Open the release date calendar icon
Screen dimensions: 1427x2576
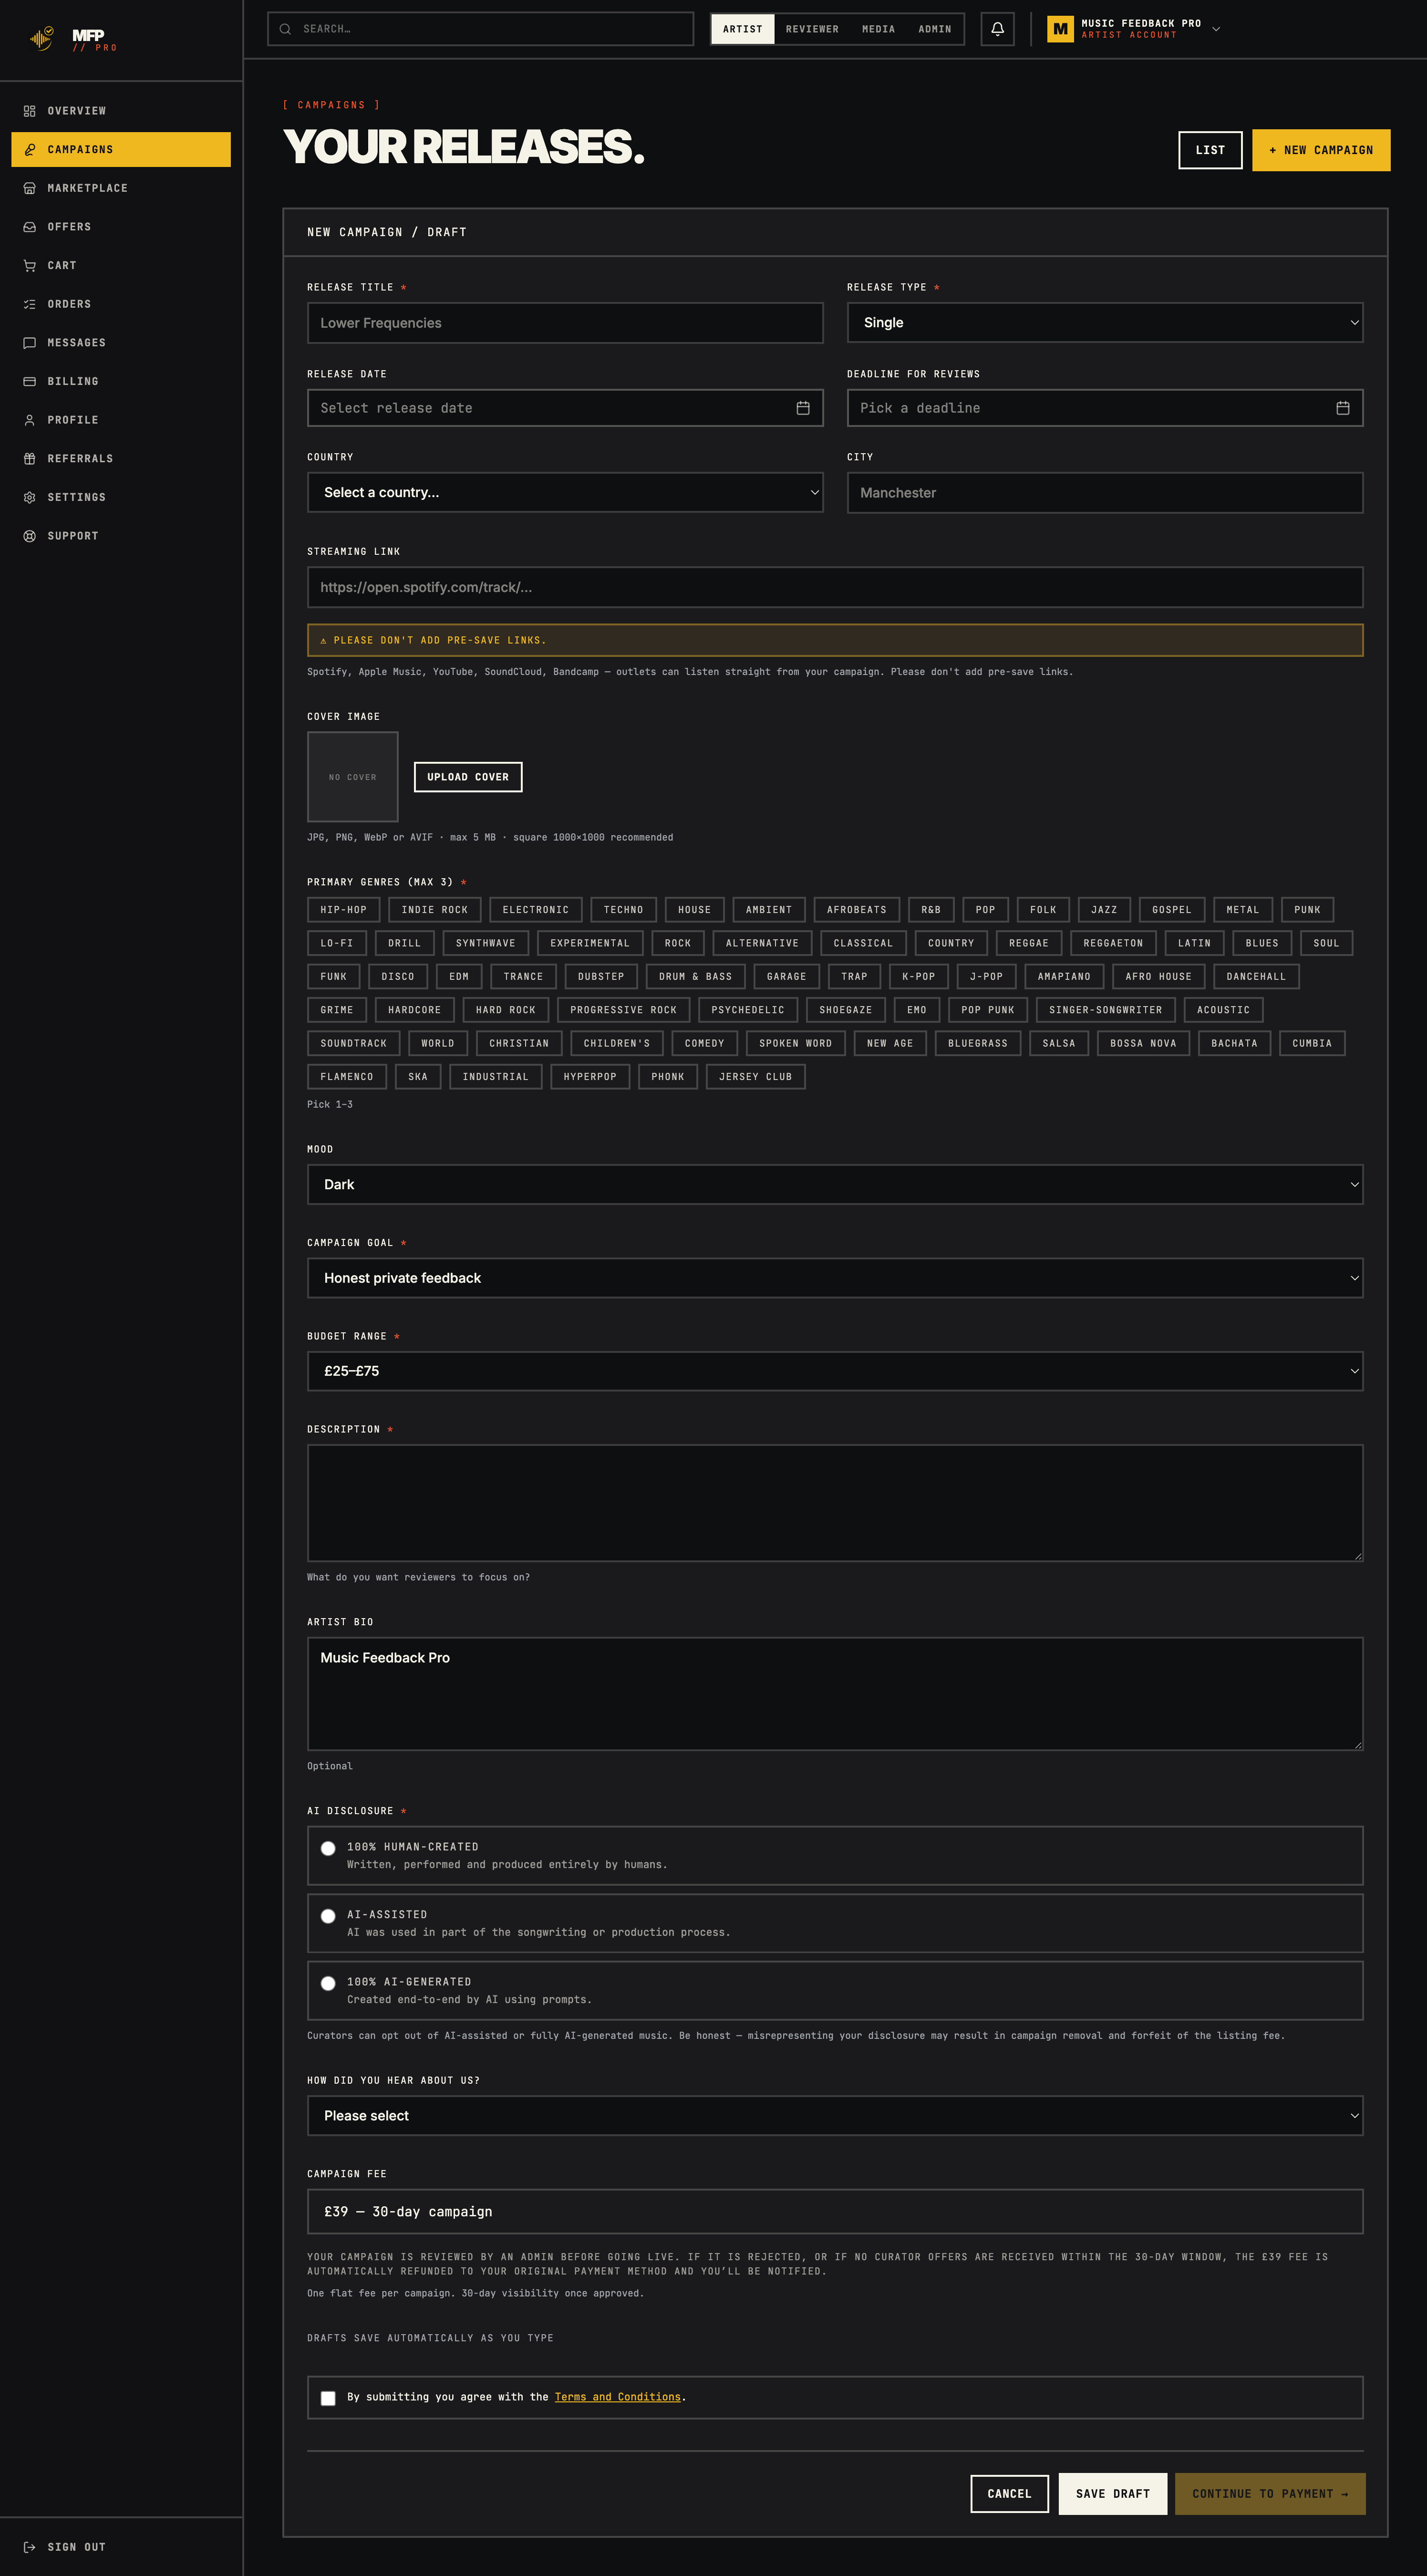click(802, 408)
